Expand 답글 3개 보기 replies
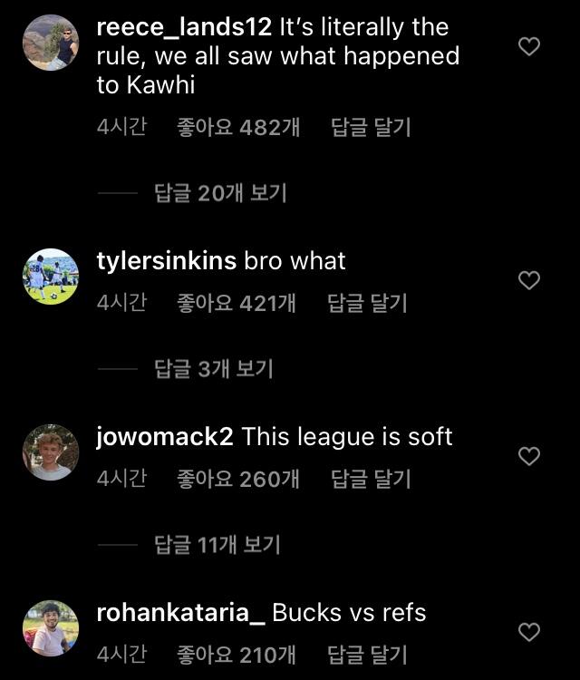 (x=214, y=369)
